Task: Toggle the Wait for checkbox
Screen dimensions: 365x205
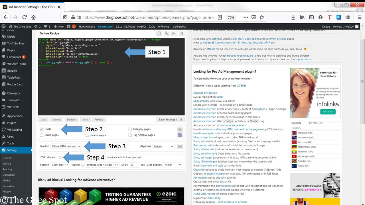Action: 83,165
